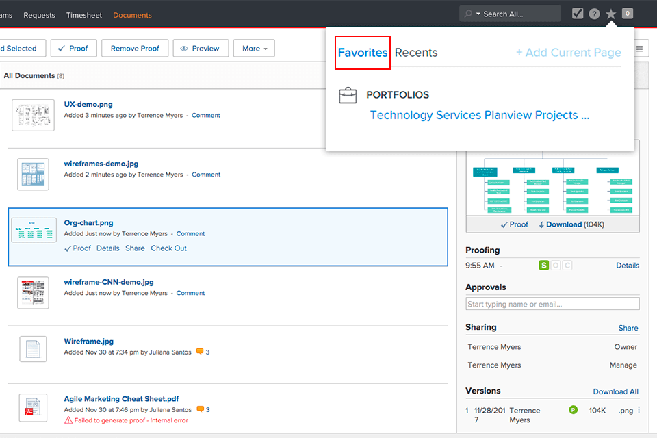Click the O proofing status badge

tap(556, 266)
